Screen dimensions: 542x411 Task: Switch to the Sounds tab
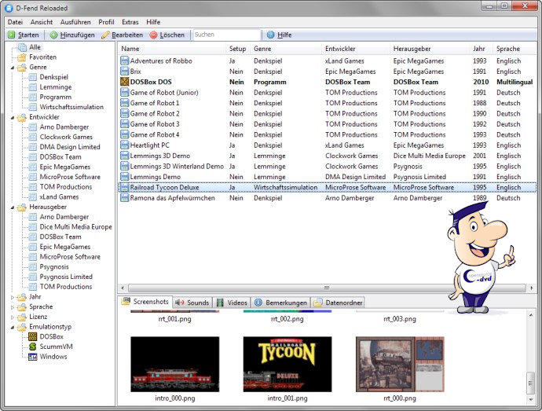pyautogui.click(x=192, y=303)
